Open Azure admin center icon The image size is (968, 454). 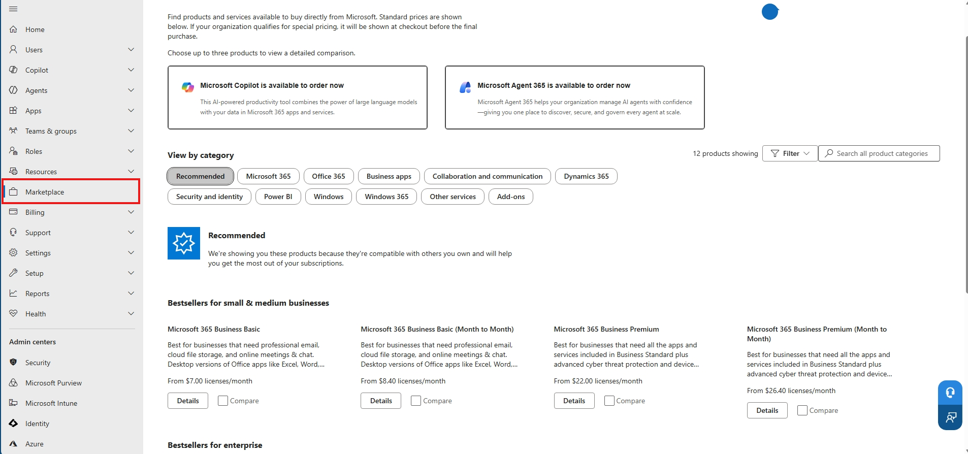tap(14, 444)
